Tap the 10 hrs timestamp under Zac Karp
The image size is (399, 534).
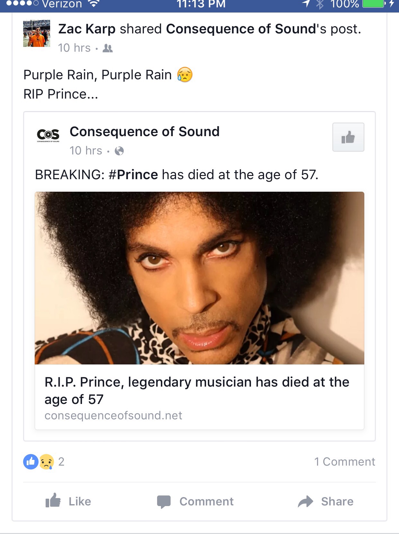click(x=74, y=48)
